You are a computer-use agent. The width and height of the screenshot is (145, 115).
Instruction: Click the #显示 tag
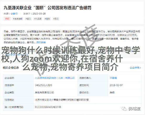[56, 19]
